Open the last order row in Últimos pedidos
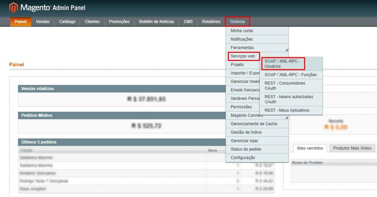 (146, 189)
